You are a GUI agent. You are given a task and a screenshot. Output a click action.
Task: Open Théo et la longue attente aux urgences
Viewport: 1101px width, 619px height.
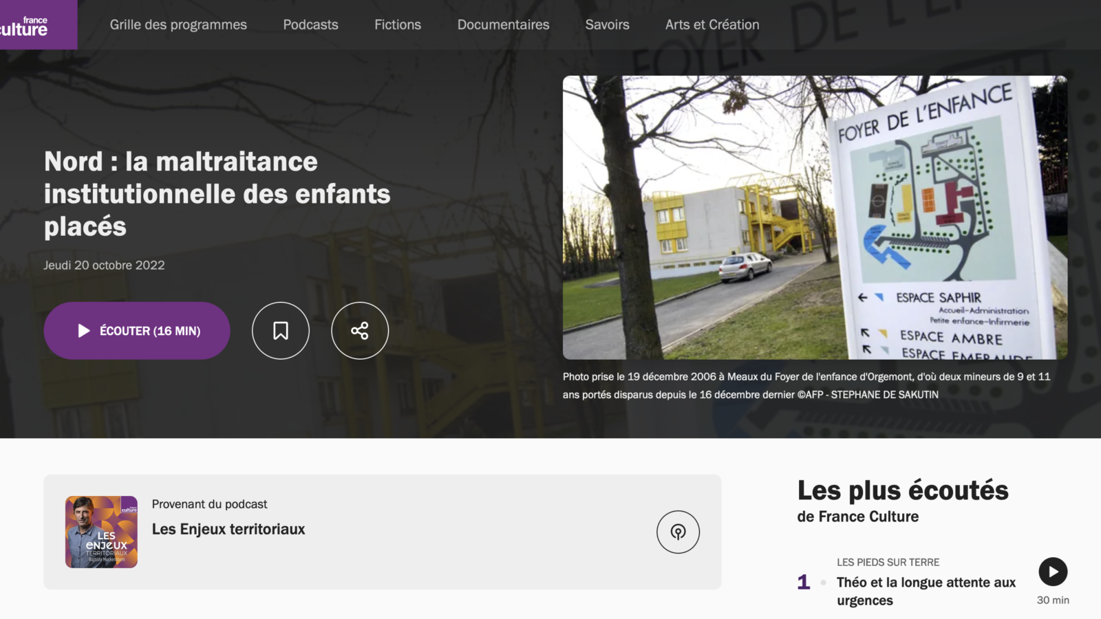tap(926, 591)
